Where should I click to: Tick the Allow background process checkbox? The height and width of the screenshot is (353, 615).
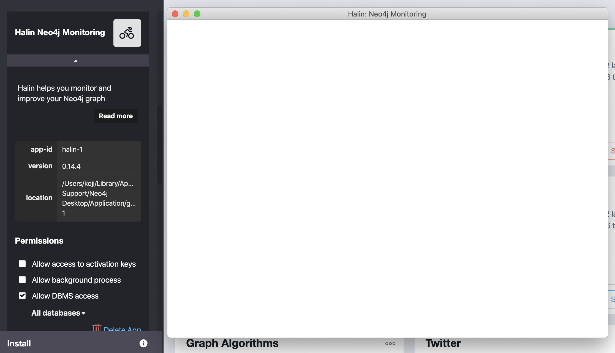pos(22,280)
